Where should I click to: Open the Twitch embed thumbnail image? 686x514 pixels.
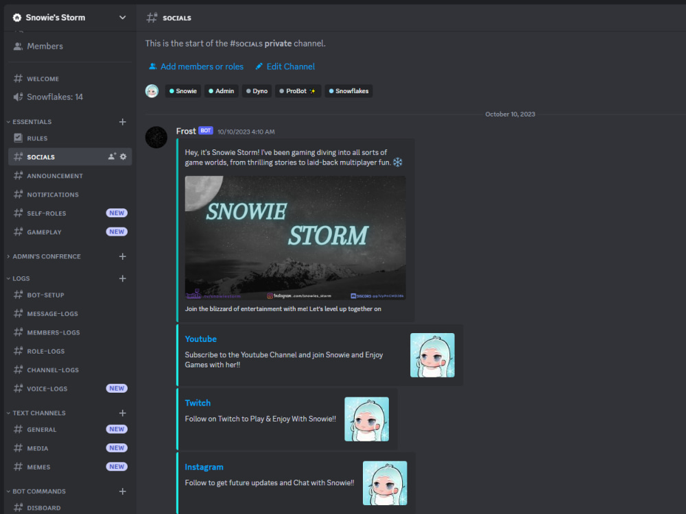[x=366, y=419]
